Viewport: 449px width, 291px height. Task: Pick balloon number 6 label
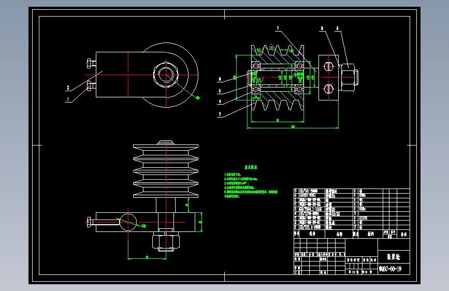pyautogui.click(x=220, y=79)
